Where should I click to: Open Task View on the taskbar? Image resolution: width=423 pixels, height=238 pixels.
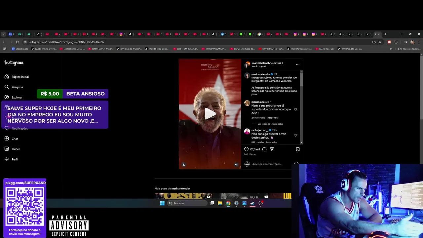(212, 203)
